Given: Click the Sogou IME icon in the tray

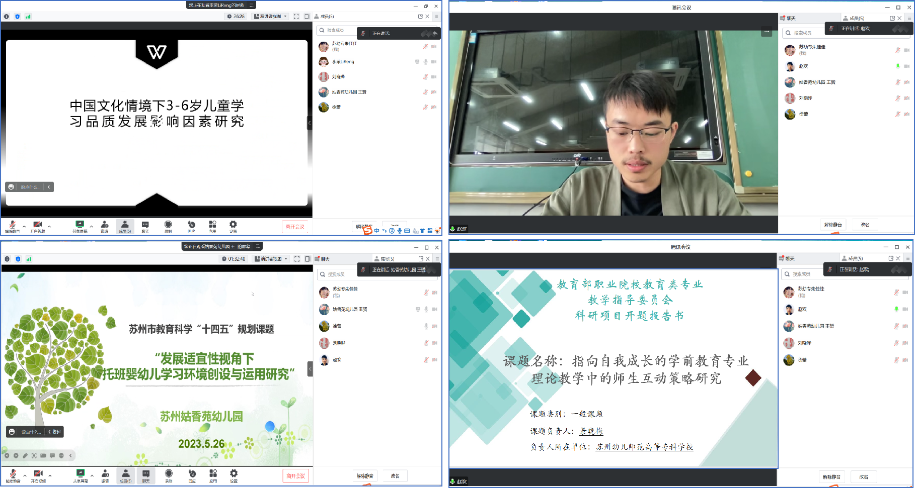Looking at the screenshot, I should (x=367, y=230).
